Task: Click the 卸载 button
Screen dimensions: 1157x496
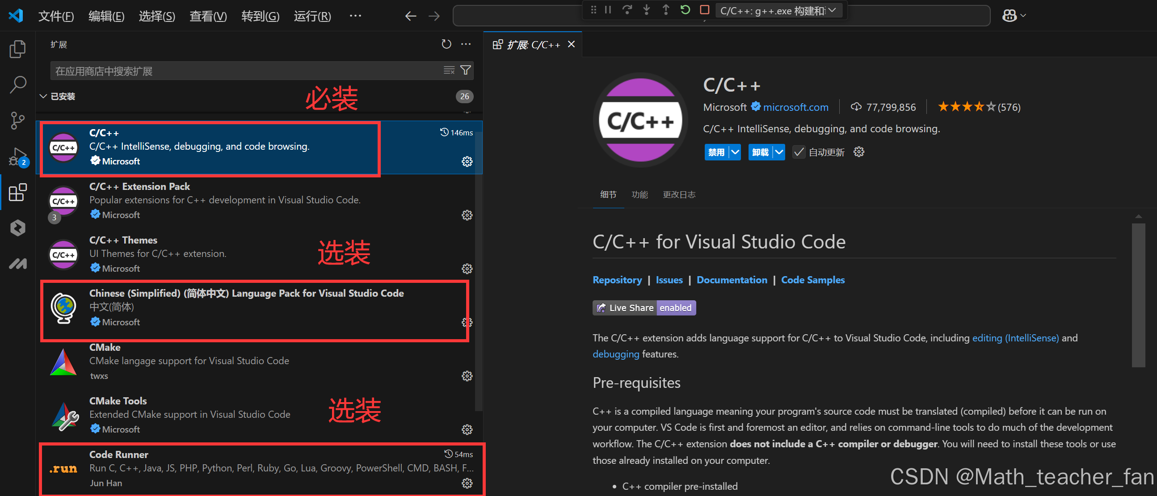Action: click(761, 152)
